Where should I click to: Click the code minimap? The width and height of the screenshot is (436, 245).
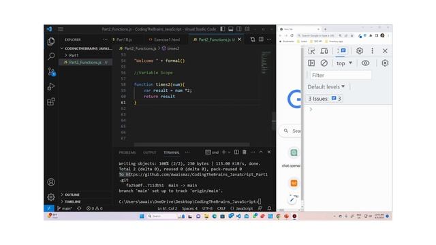(266, 63)
